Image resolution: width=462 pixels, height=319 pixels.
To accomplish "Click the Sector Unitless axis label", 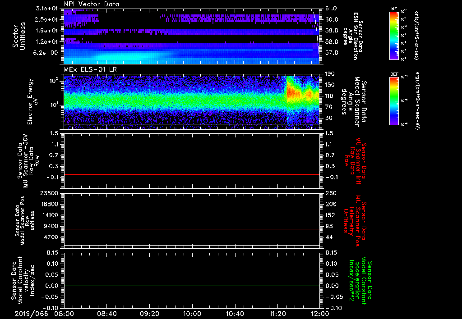I will (18, 37).
